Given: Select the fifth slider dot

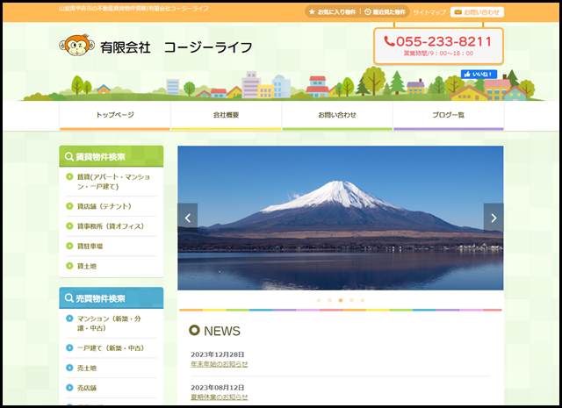Looking at the screenshot, I should pyautogui.click(x=363, y=301).
